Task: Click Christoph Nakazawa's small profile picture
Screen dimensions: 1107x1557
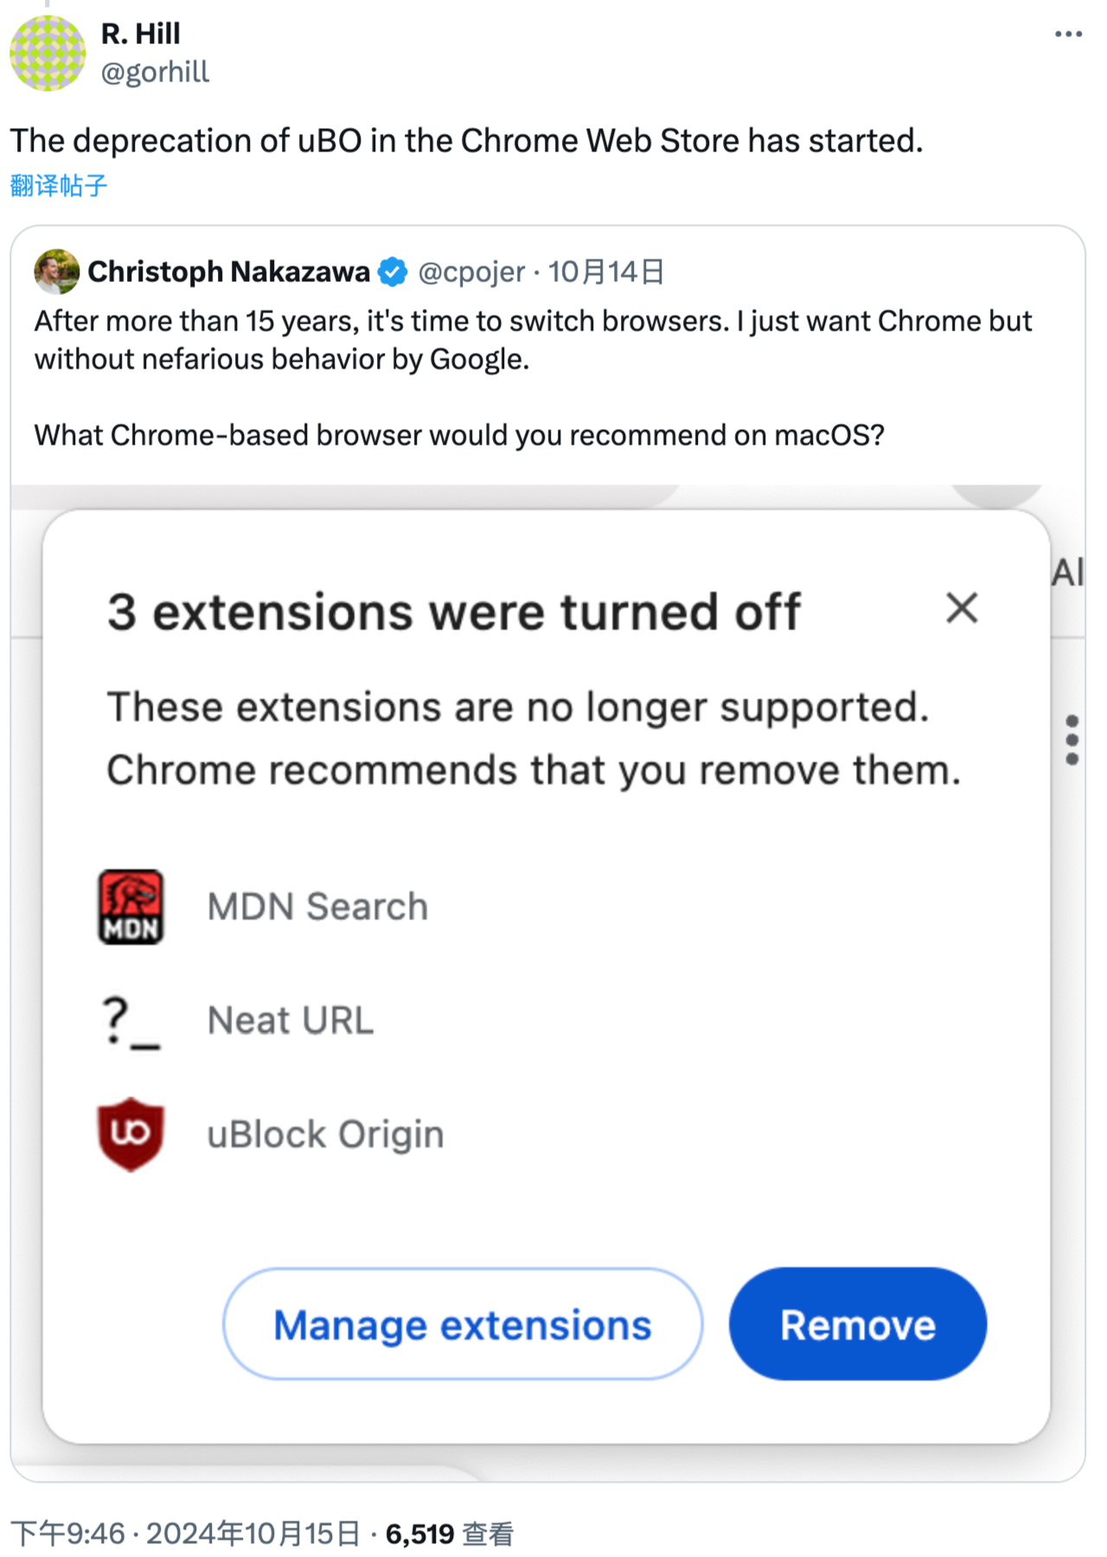Action: pos(57,272)
